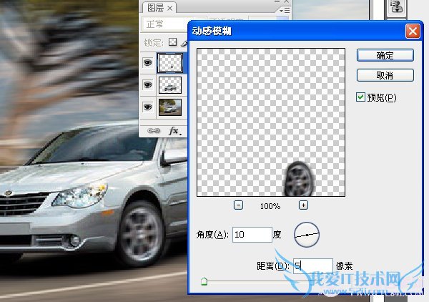This screenshot has height=302, width=429.
Task: Click the blur preview of the wheel
Action: tap(271, 122)
